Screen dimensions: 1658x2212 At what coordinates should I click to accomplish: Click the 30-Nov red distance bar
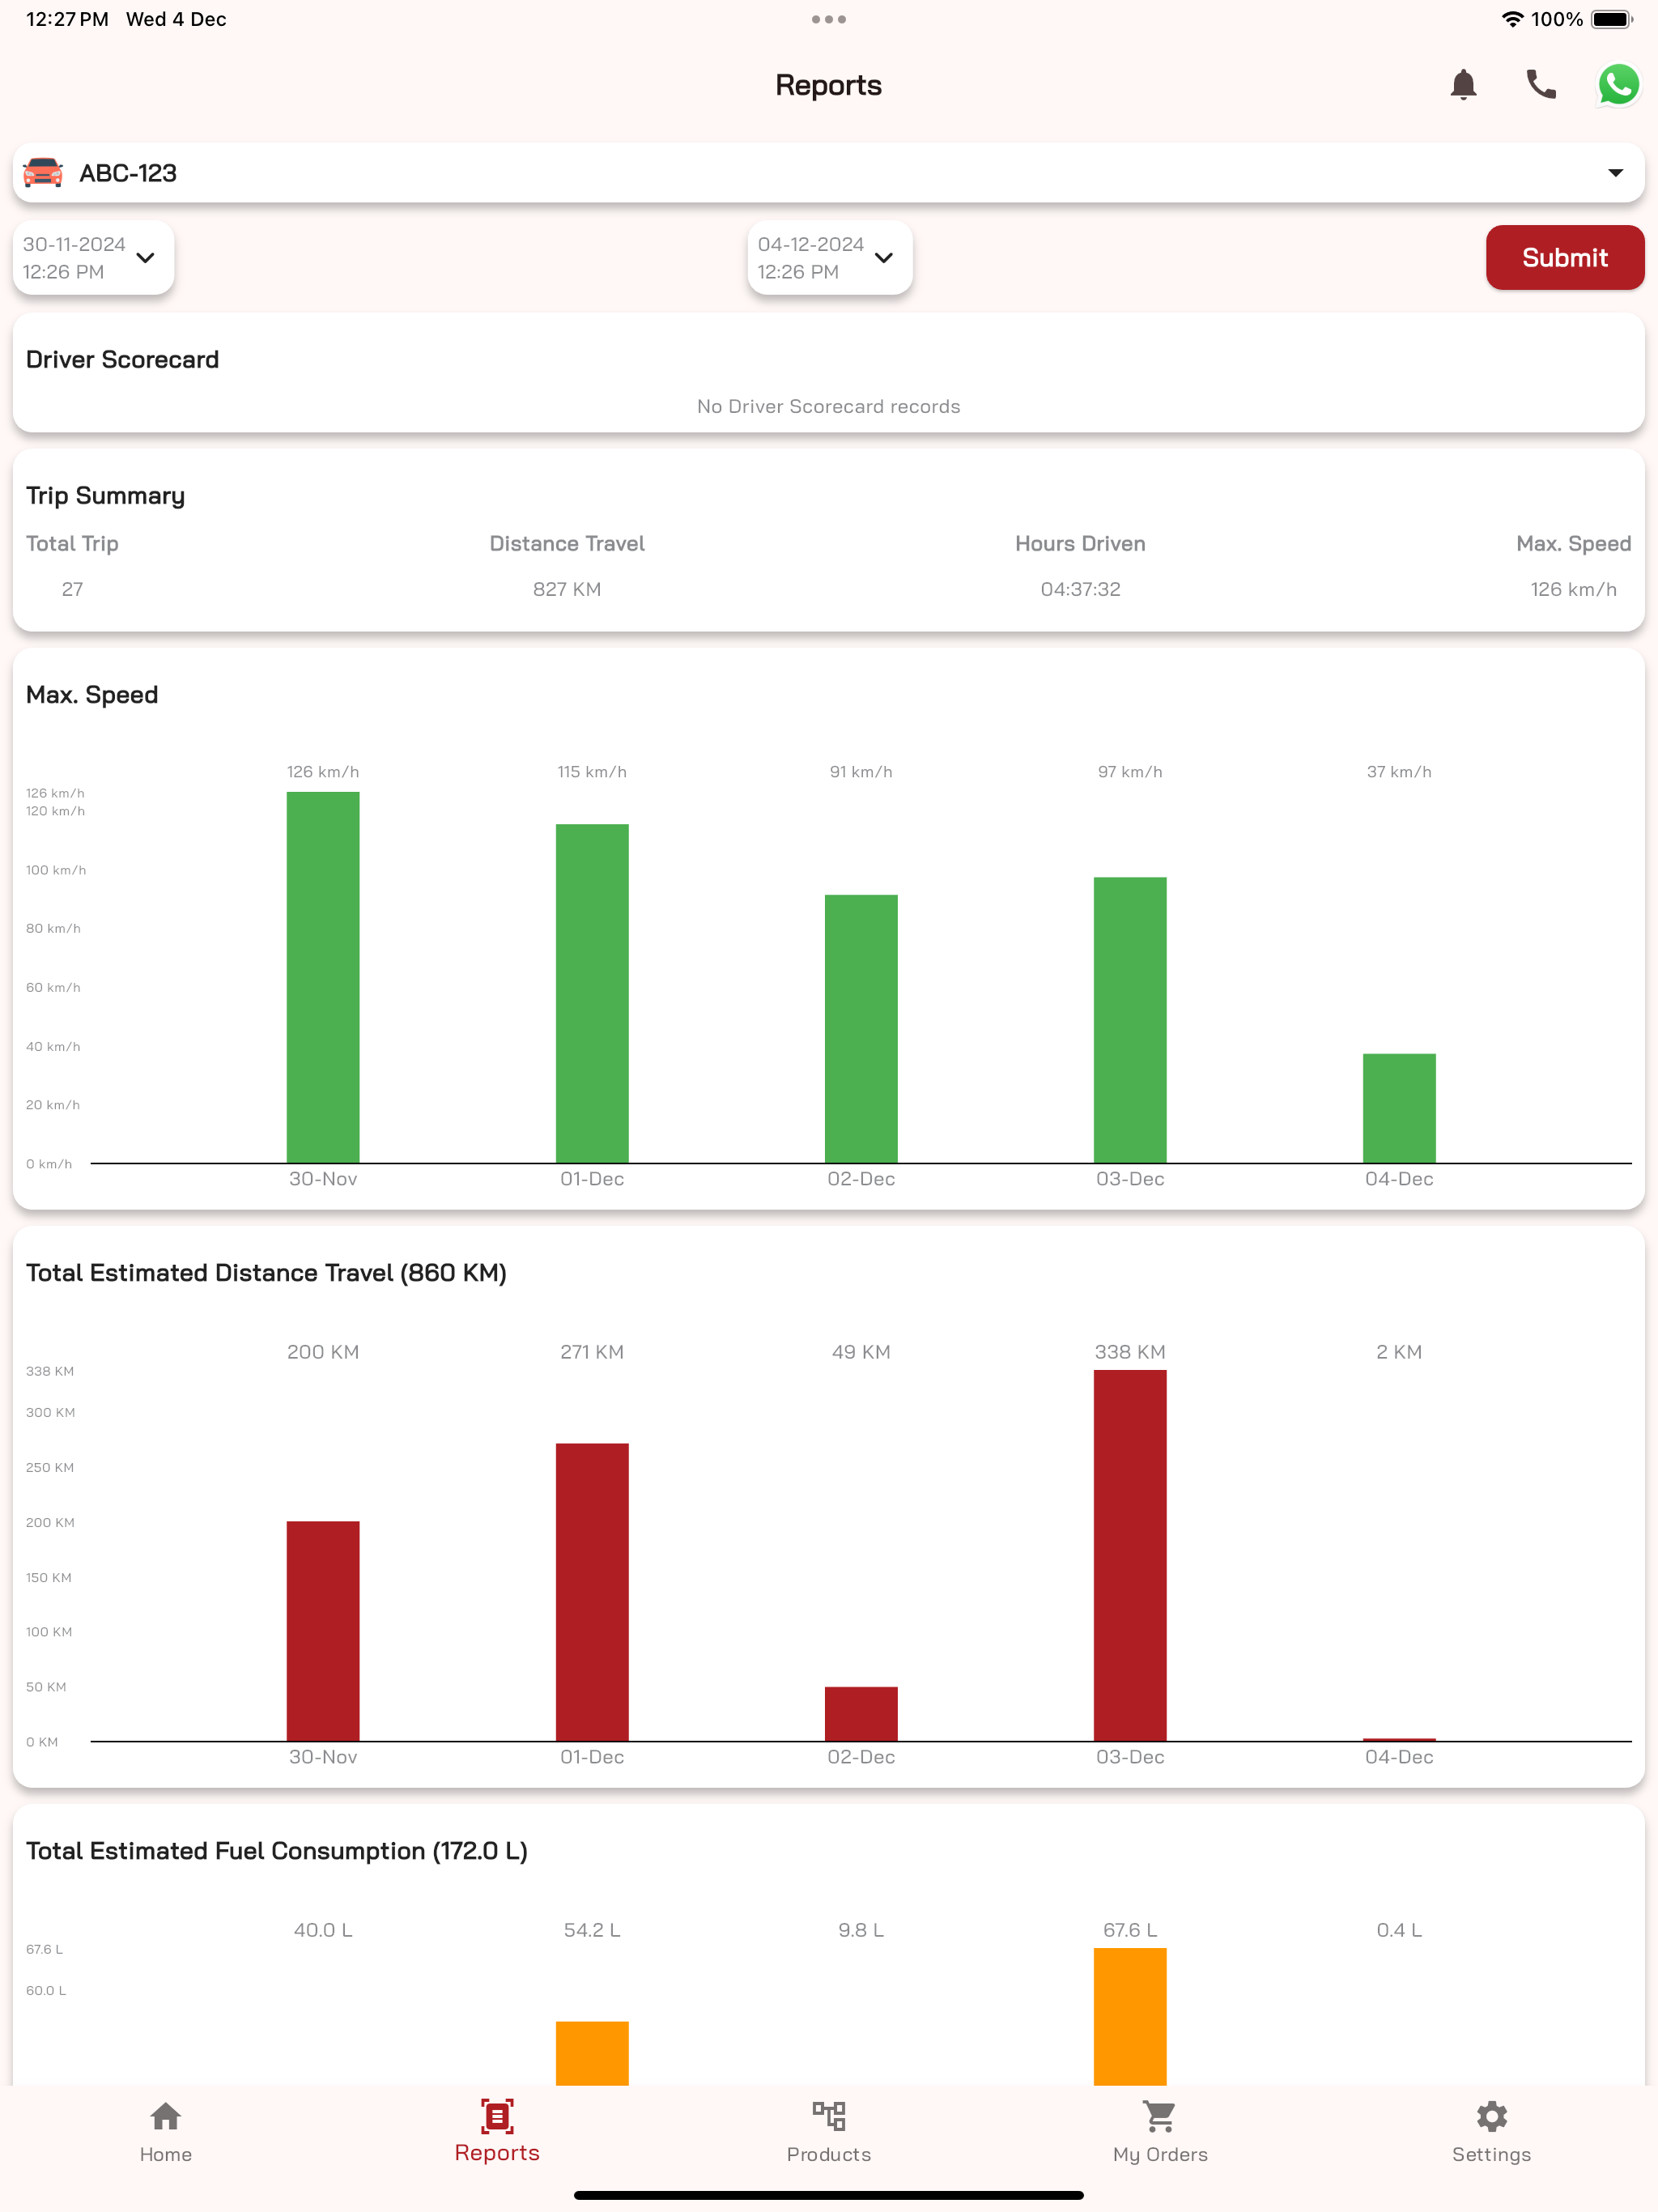click(323, 1631)
